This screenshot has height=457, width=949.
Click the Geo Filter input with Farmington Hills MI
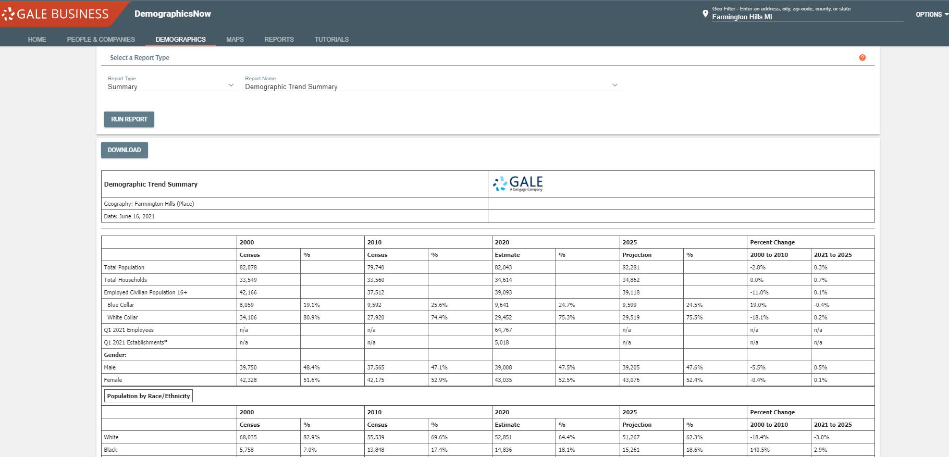(807, 17)
